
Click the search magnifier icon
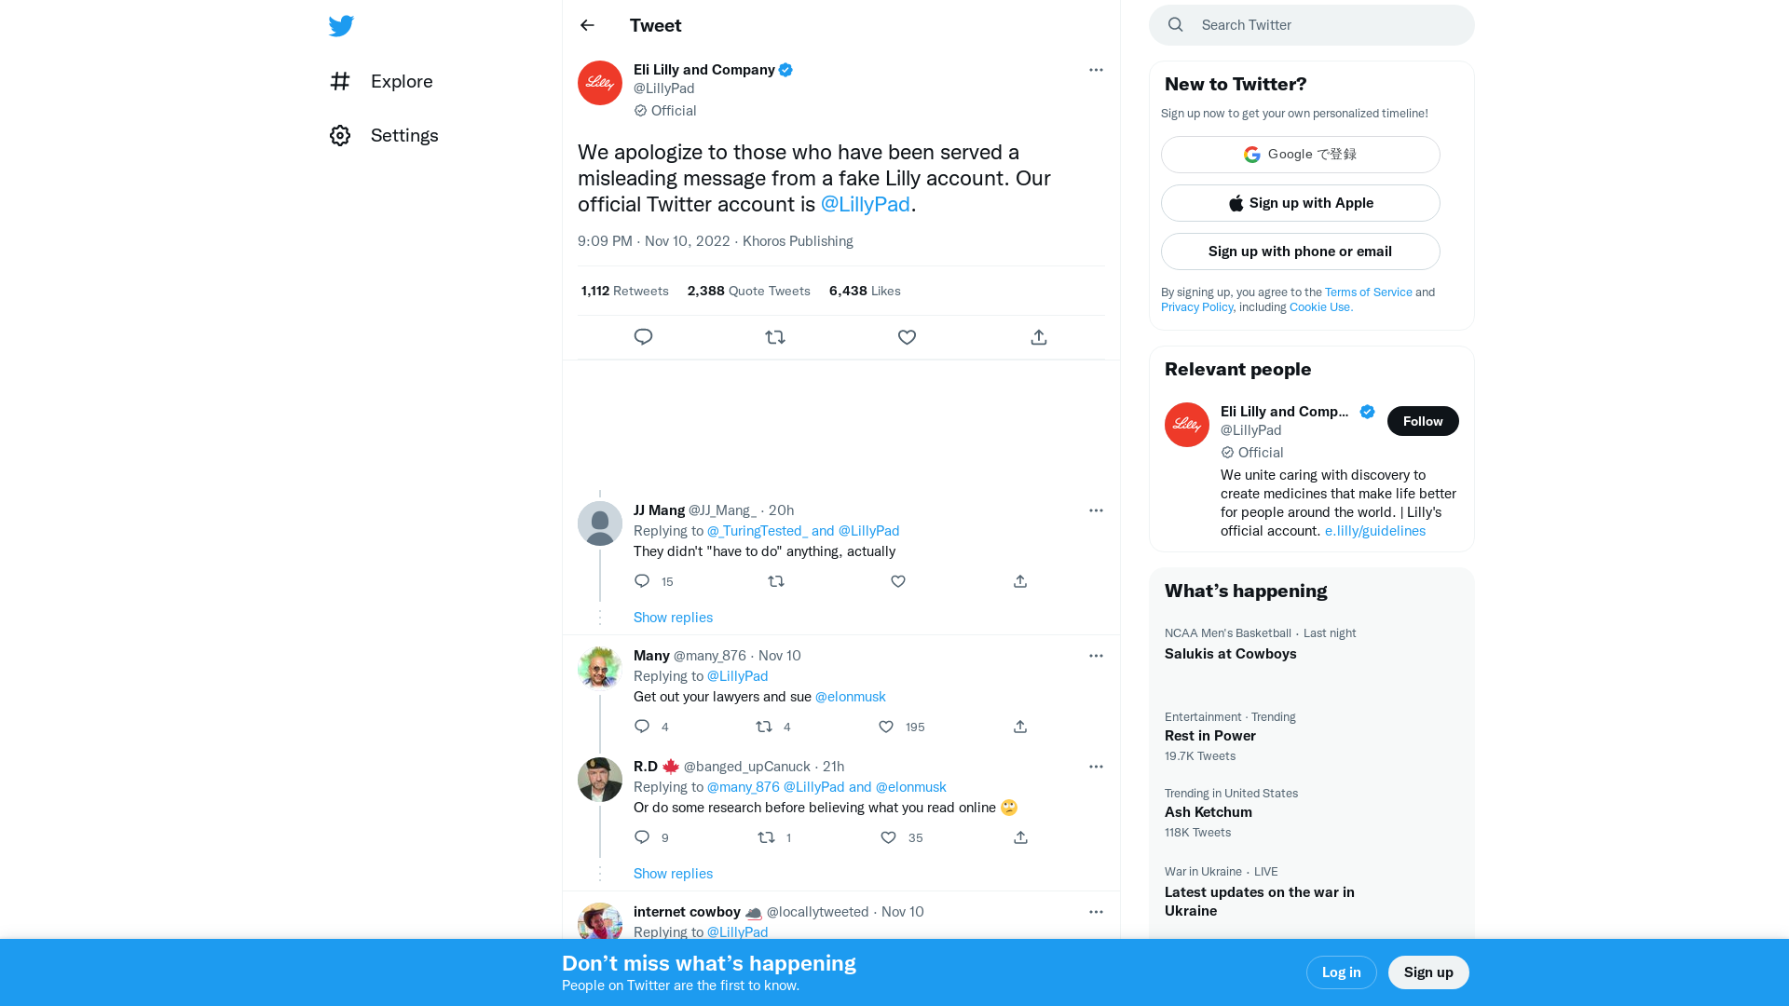[1175, 24]
